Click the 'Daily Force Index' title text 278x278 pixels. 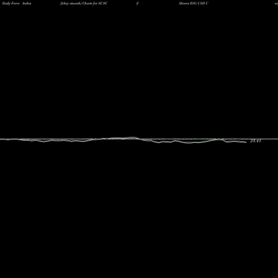[17, 3]
